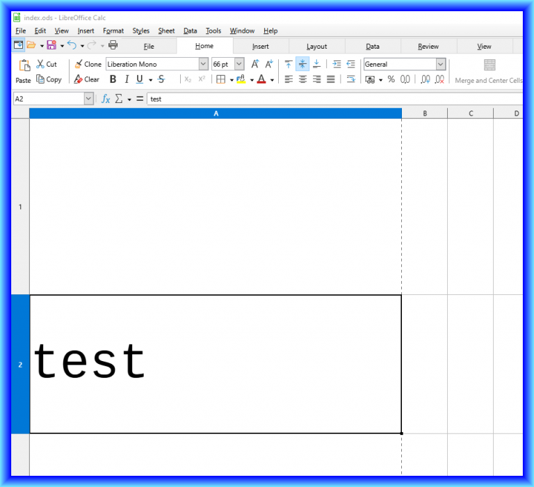
Task: Open underline style dropdown arrow
Action: click(x=150, y=80)
